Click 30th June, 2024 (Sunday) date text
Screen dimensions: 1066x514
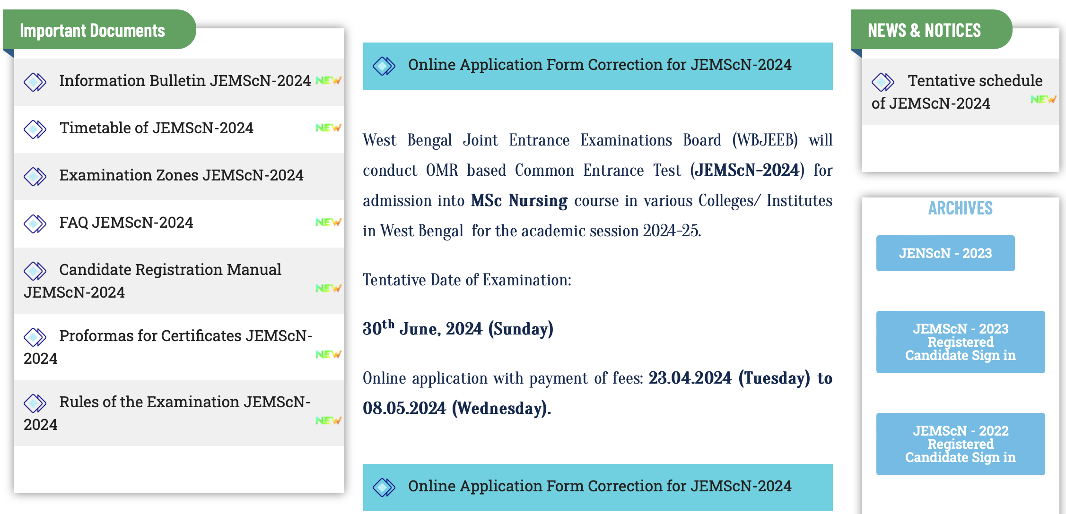tap(458, 328)
